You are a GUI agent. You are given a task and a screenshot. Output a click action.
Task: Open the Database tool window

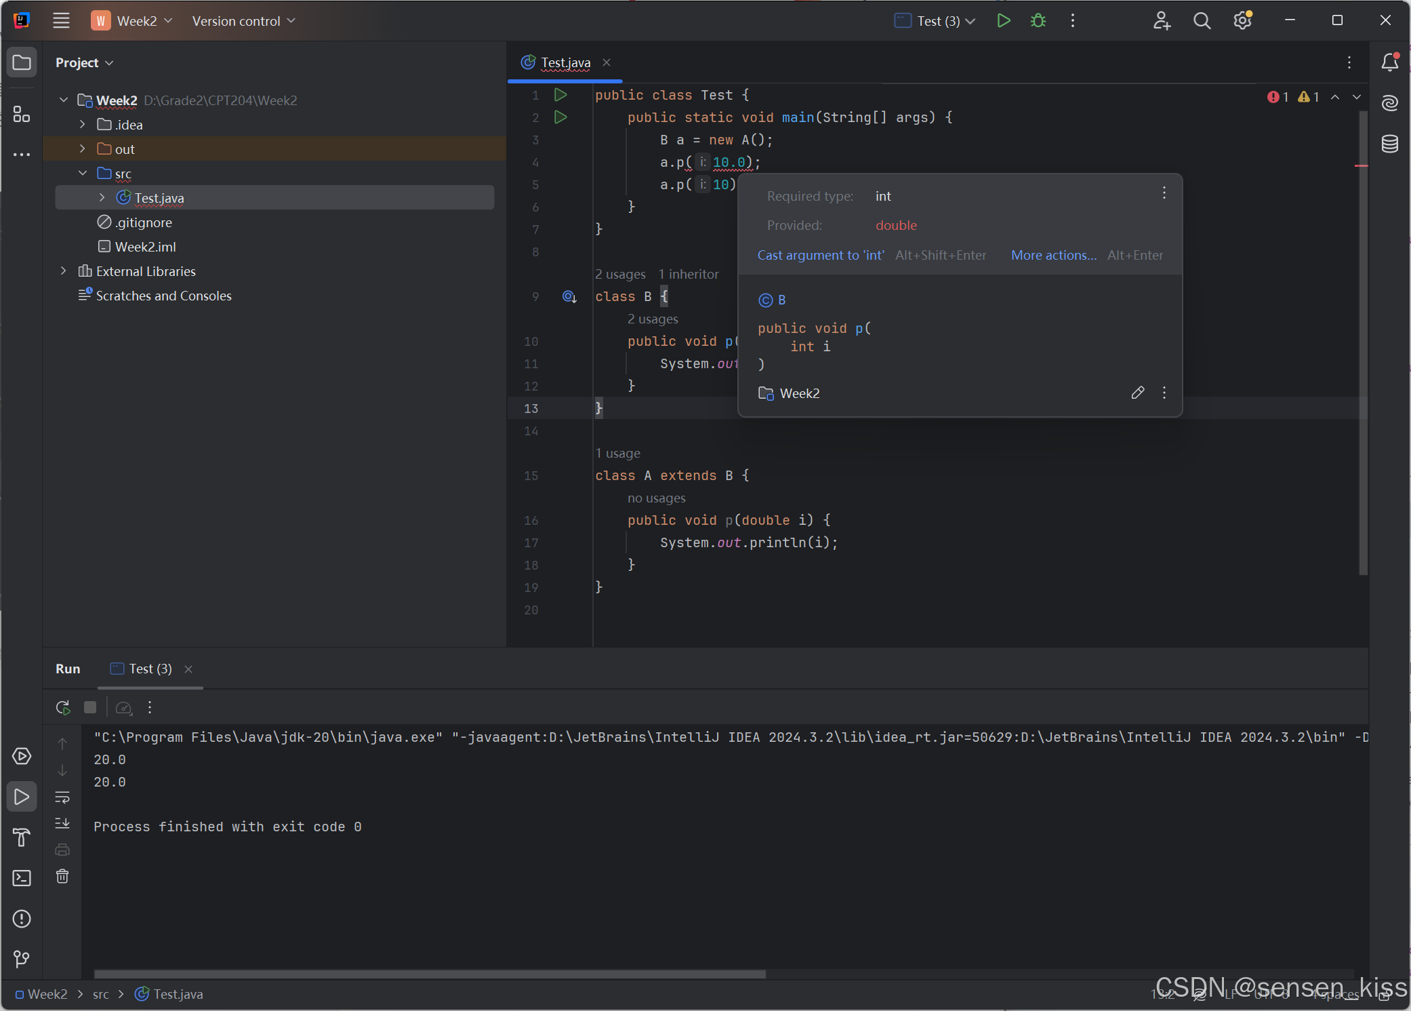pos(1389,144)
